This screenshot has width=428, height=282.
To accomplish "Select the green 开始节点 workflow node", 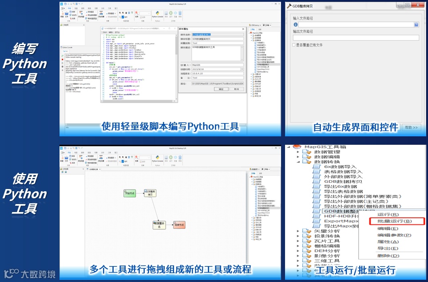I will click(x=130, y=193).
